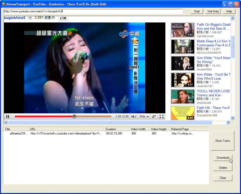Click the Download button
This screenshot has height=194, width=241.
tap(223, 158)
